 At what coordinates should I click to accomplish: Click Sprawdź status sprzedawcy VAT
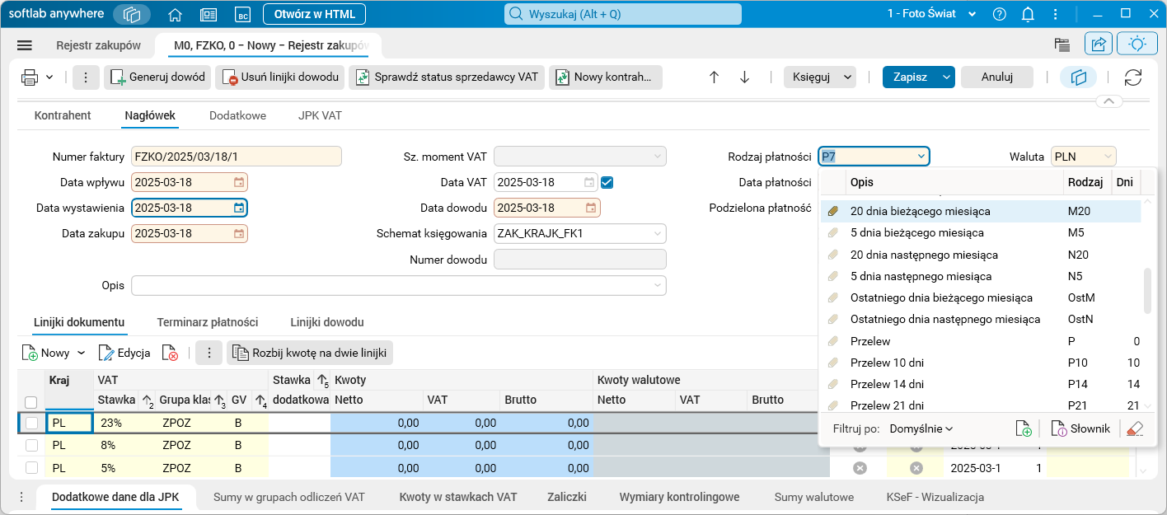(447, 77)
